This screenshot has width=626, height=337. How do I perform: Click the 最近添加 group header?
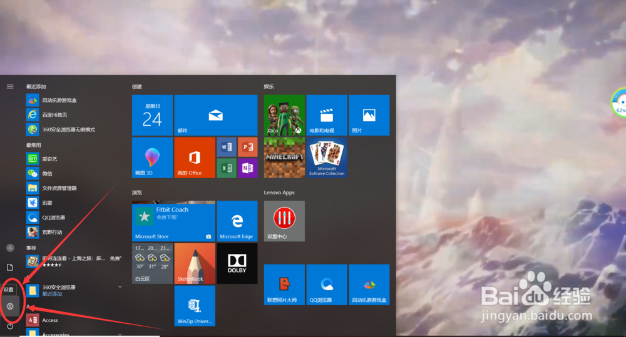pos(36,86)
